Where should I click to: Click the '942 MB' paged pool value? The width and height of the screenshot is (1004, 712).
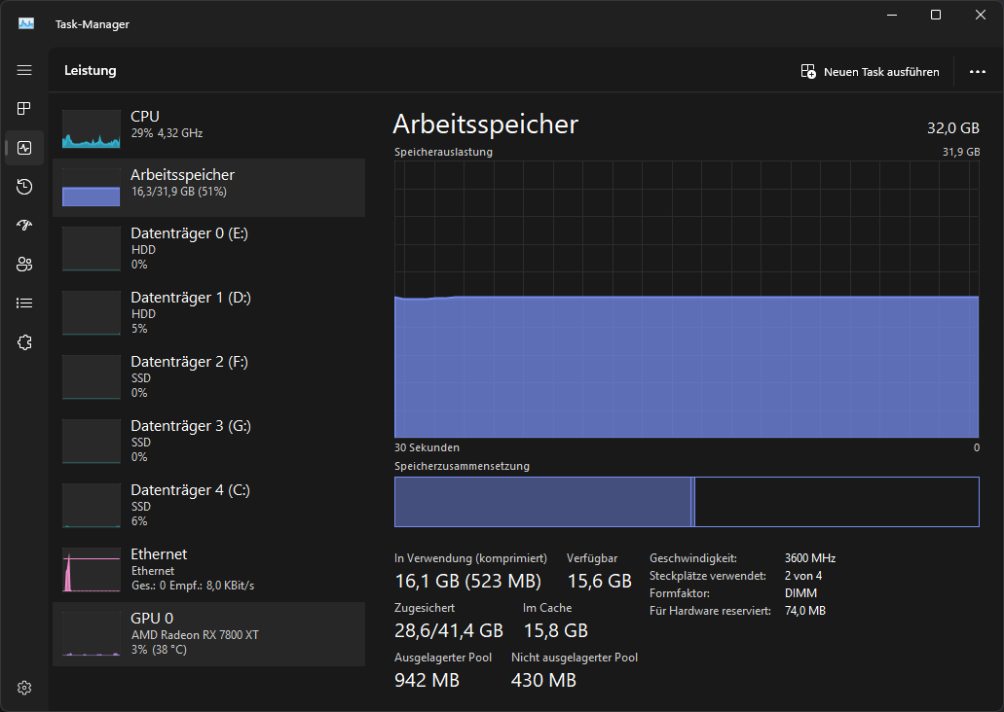click(428, 680)
